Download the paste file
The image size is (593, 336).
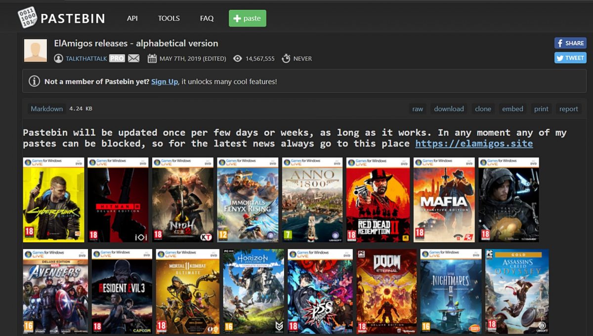(x=449, y=109)
